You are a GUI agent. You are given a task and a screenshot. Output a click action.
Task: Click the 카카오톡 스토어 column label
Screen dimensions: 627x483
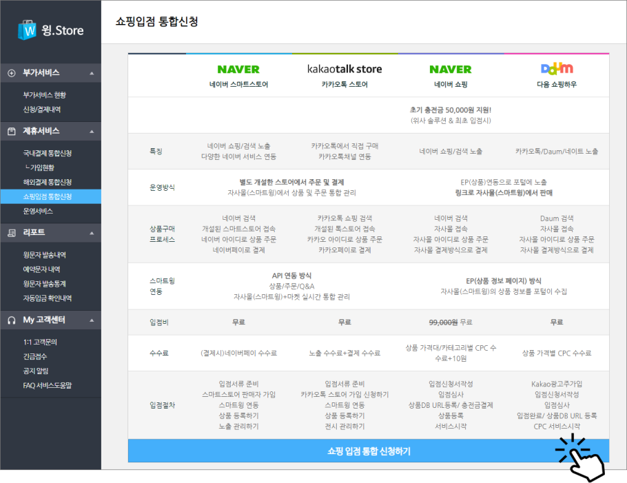click(x=345, y=84)
